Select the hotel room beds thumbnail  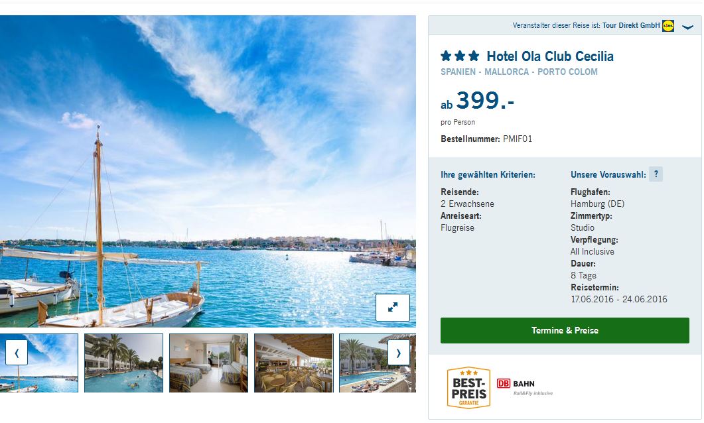209,363
